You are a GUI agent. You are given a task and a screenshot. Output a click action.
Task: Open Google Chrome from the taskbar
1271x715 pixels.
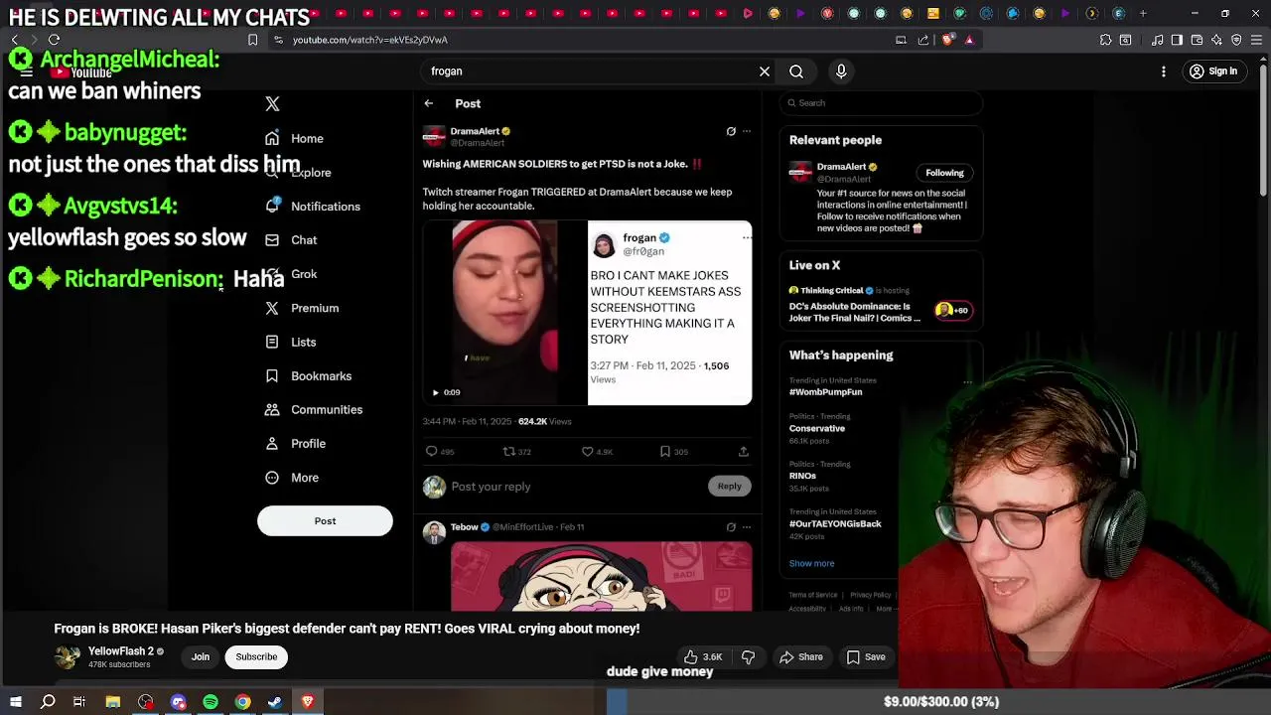pyautogui.click(x=242, y=702)
